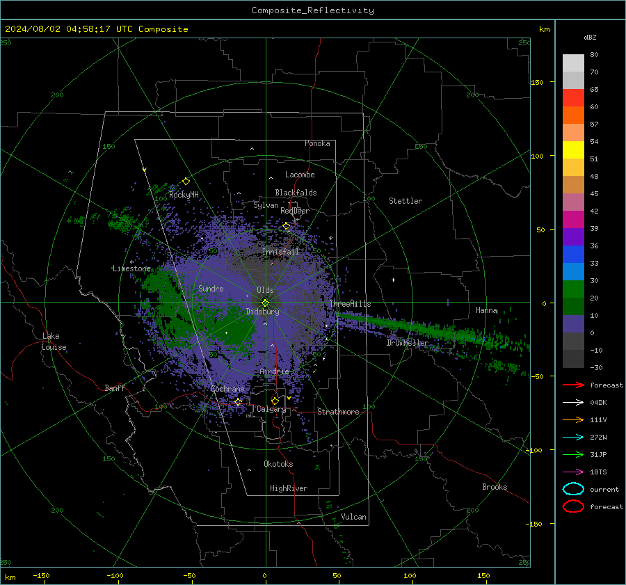
Task: Pick the light gray 70-80 dBZ swatch
Action: [x=573, y=63]
